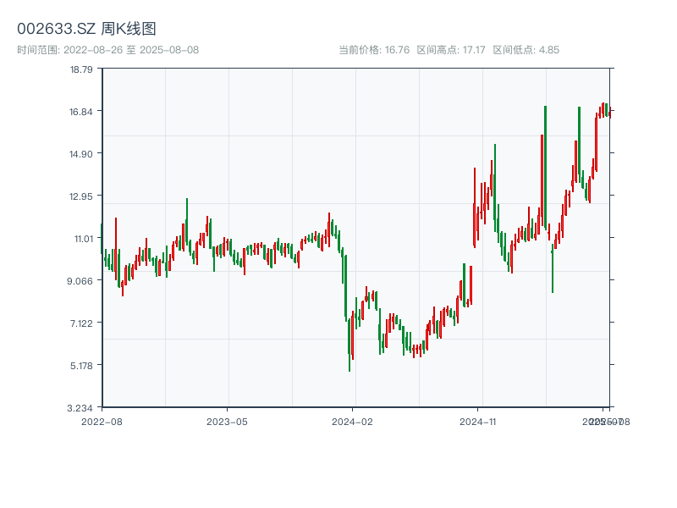Click the 2024-11 date axis label
Viewport: 677px width, 508px height.
477,421
